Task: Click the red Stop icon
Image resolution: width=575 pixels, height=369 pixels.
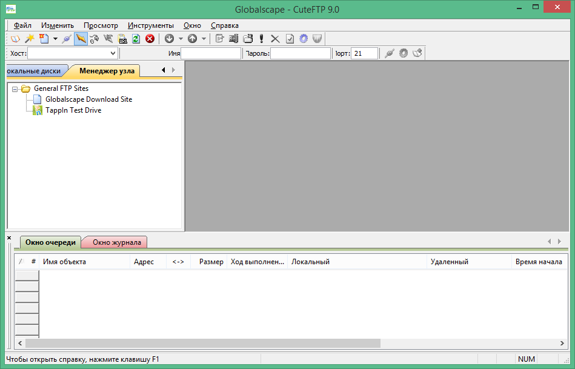Action: point(150,39)
